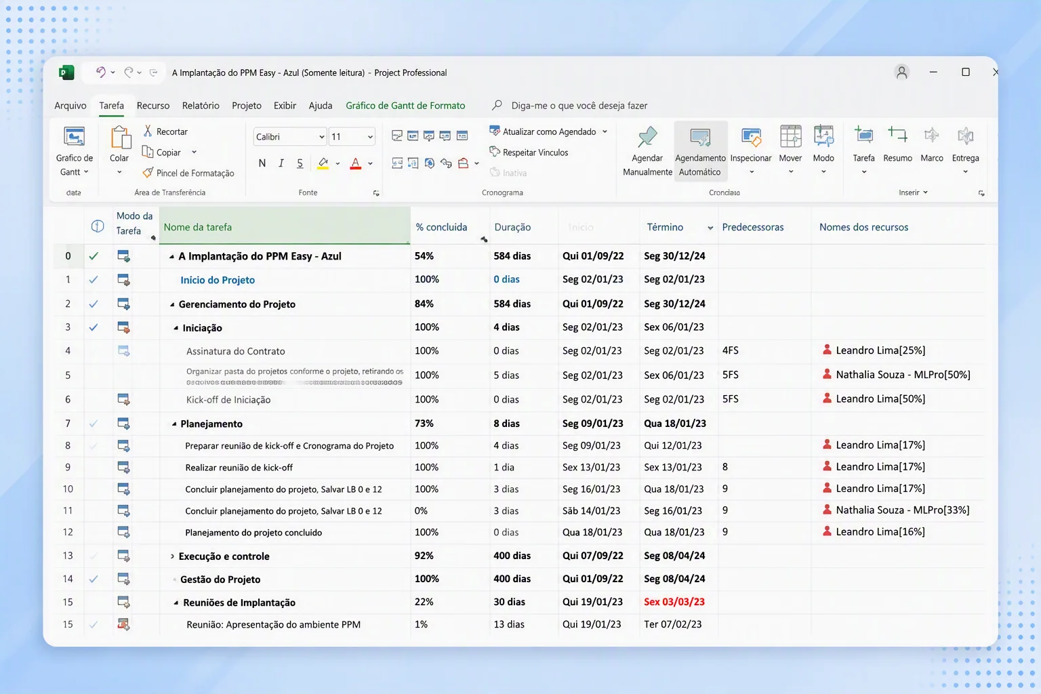Click the Nome da tarefa column header
Image resolution: width=1041 pixels, height=694 pixels.
point(285,226)
